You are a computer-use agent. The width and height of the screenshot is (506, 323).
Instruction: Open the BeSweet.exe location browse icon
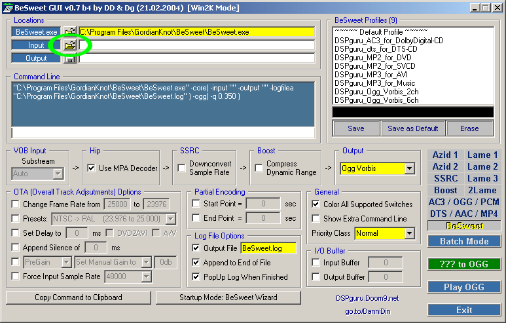tap(69, 32)
